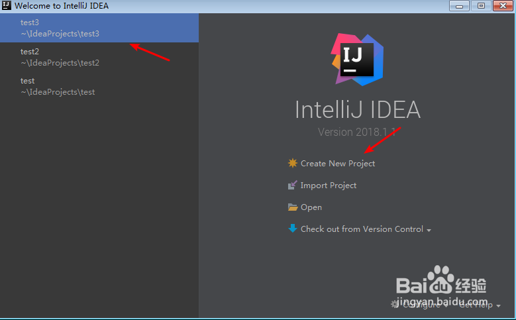The width and height of the screenshot is (516, 320).
Task: Click the Configure gear icon
Action: [x=395, y=304]
